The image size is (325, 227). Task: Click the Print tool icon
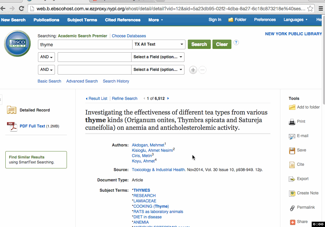(292, 122)
